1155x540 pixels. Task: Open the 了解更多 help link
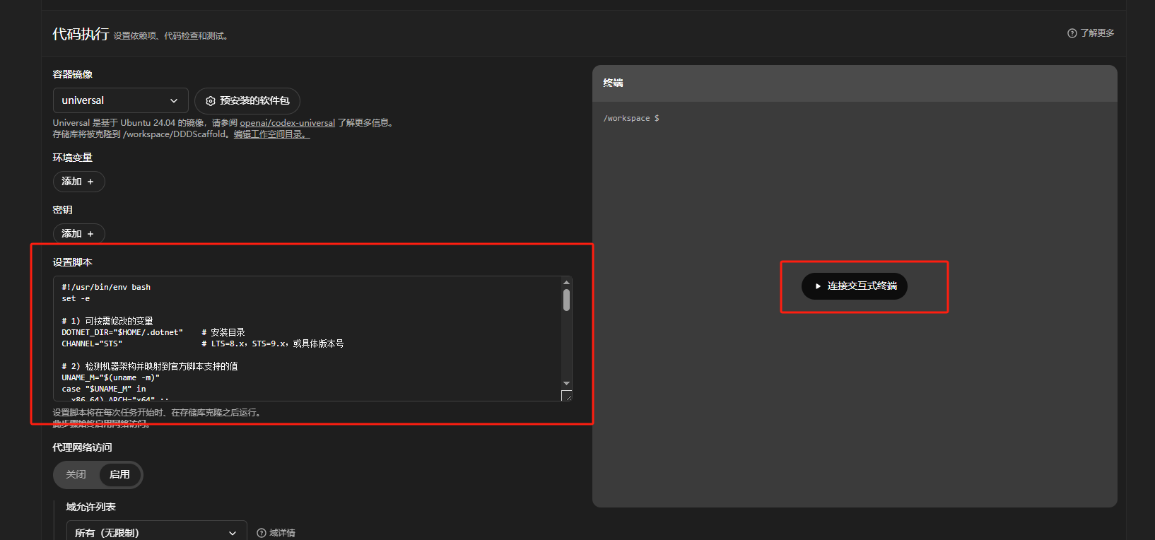coord(1096,33)
